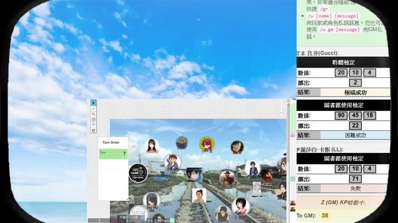The width and height of the screenshot is (398, 223).
Task: Select the real woman photo token
Action: (199, 196)
